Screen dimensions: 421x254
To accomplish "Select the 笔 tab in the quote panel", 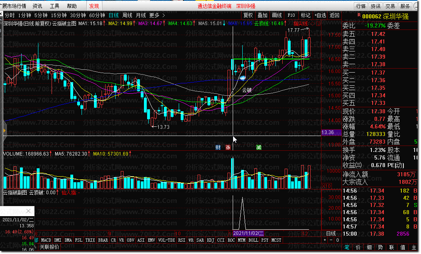I will click(x=347, y=248).
